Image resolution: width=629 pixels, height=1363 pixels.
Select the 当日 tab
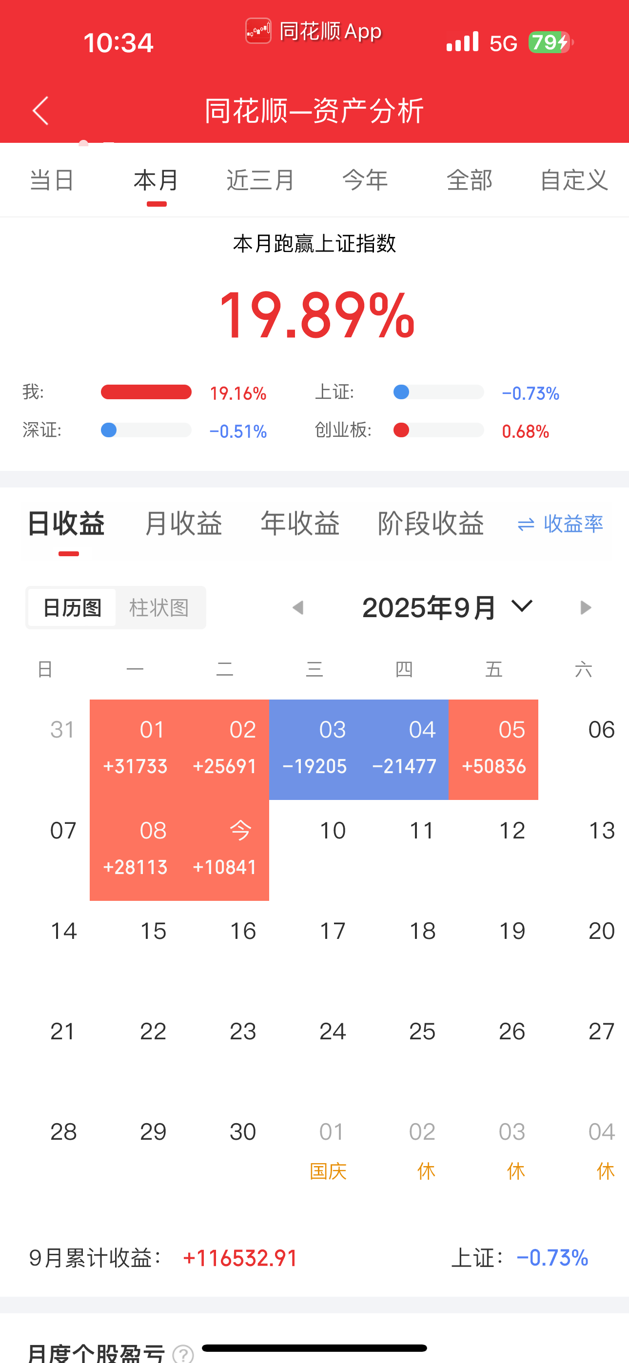click(52, 180)
